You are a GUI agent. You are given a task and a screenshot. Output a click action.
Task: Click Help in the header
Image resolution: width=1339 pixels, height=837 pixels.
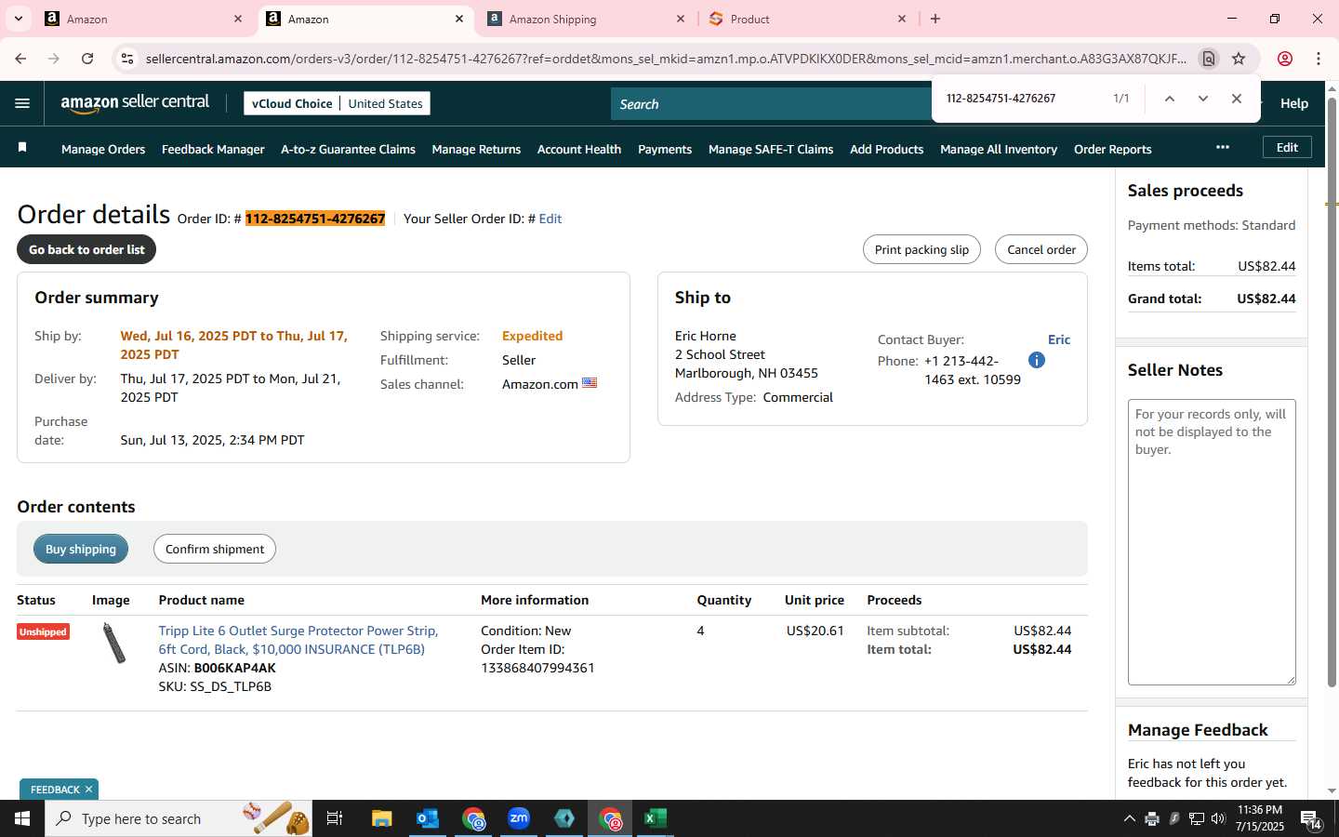coord(1293,103)
